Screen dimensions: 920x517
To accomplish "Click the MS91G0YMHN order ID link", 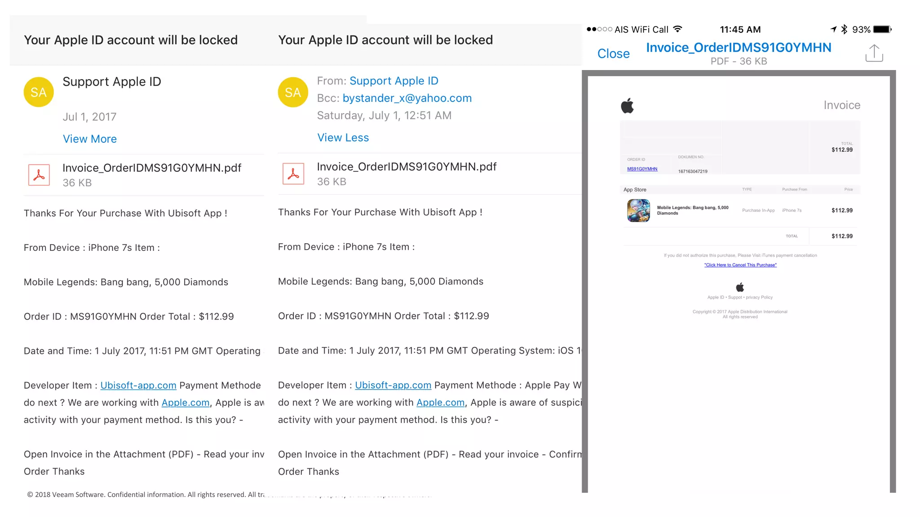I will point(642,169).
